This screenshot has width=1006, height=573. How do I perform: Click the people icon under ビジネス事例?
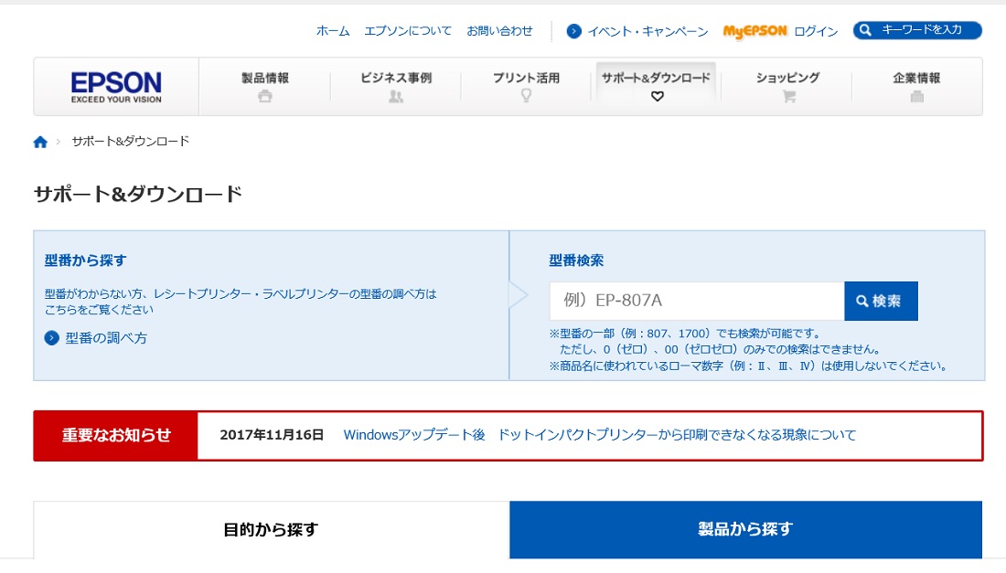396,97
